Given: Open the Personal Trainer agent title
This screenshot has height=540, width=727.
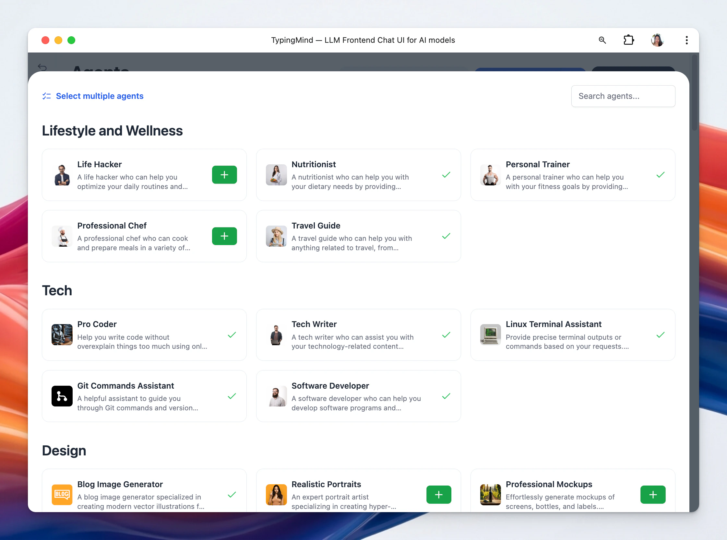Looking at the screenshot, I should (x=538, y=164).
